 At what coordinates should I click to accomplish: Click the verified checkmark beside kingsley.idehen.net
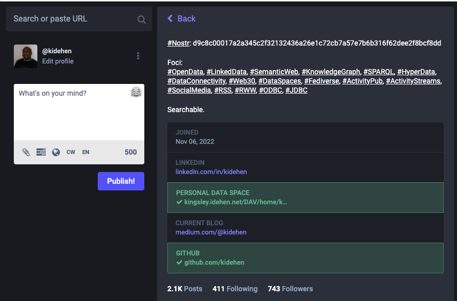[x=179, y=202]
